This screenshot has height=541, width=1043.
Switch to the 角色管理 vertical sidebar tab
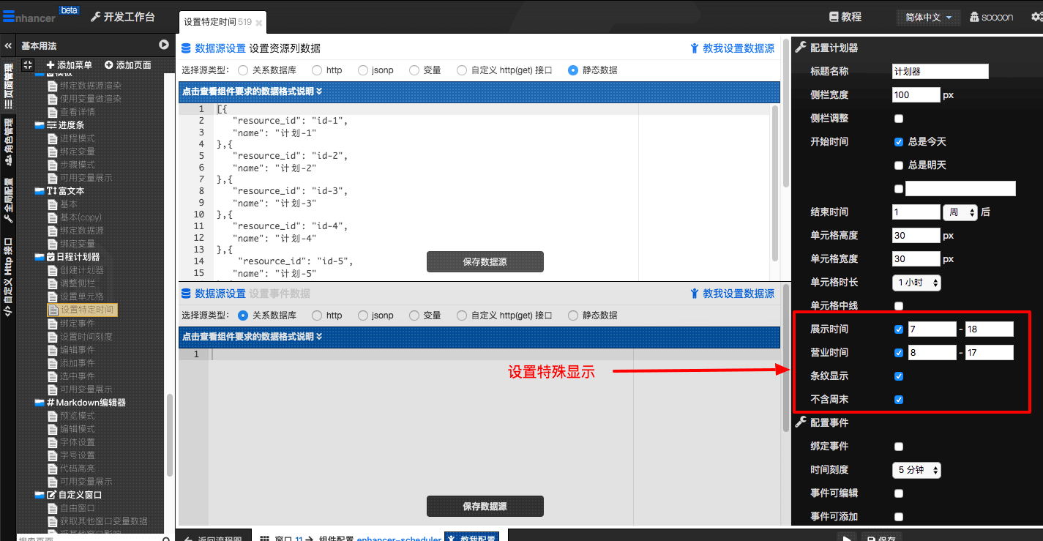9,141
